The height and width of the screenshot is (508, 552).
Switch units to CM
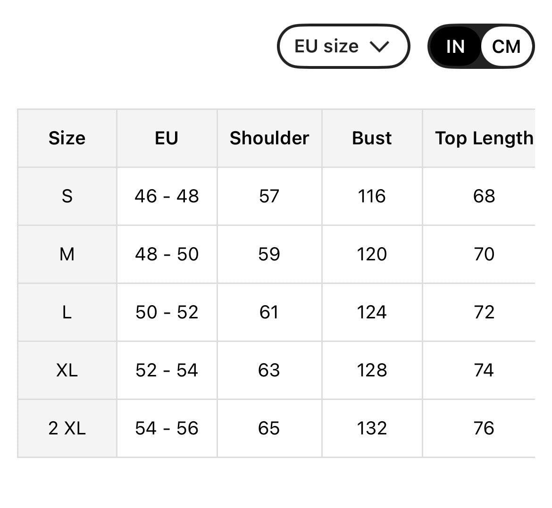(506, 46)
